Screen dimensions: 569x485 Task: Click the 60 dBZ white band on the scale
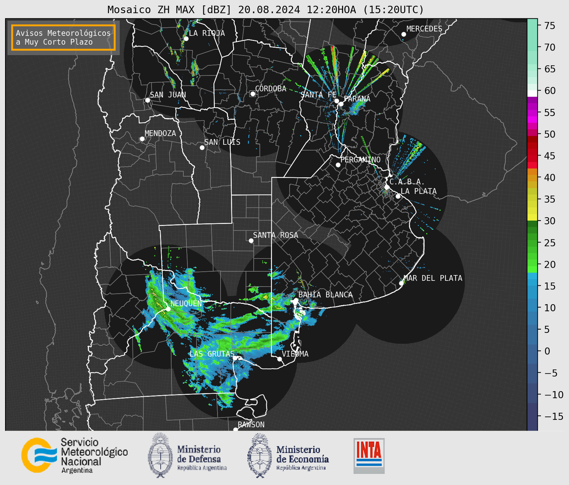(532, 93)
